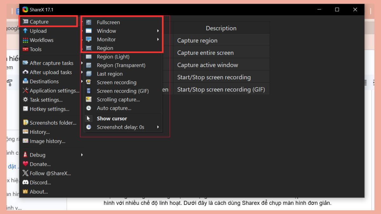Click the Task settings gear icon
The height and width of the screenshot is (214, 381).
[x=25, y=100]
